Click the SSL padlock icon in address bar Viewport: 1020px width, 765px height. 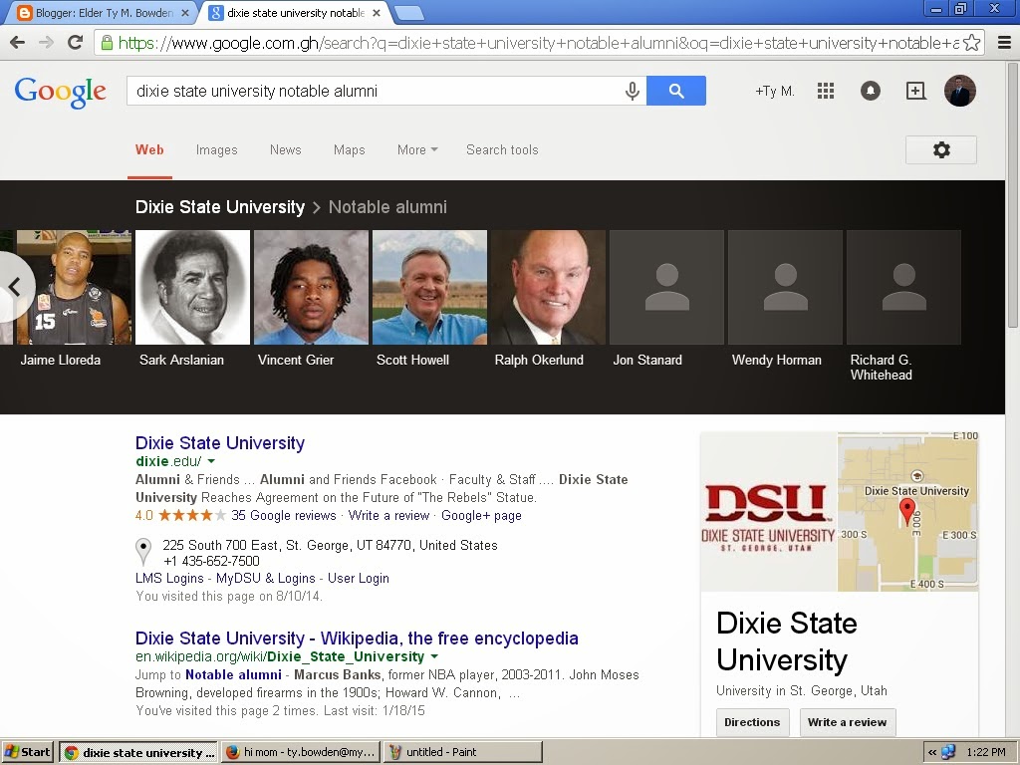pos(107,43)
